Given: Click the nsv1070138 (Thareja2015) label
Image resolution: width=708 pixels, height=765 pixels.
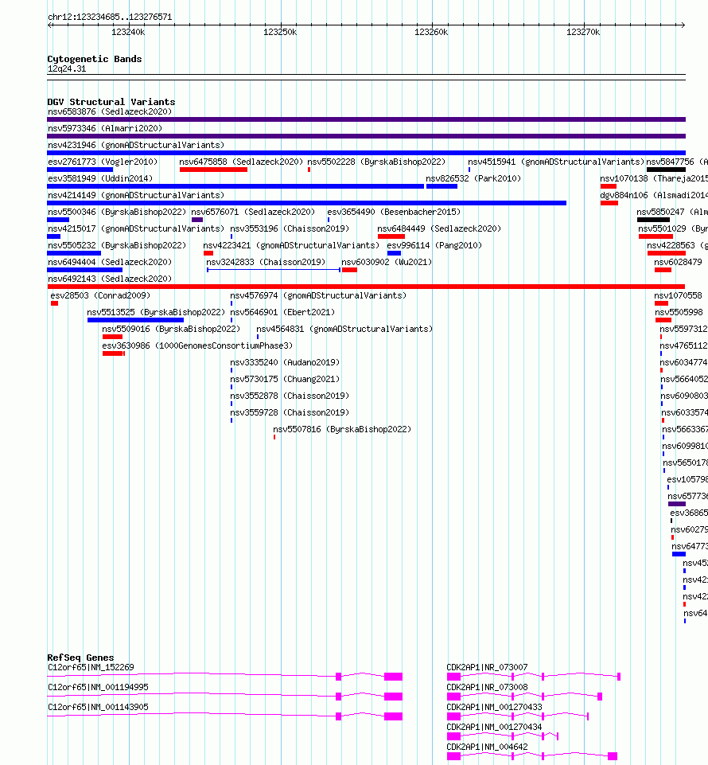Looking at the screenshot, I should tap(653, 178).
